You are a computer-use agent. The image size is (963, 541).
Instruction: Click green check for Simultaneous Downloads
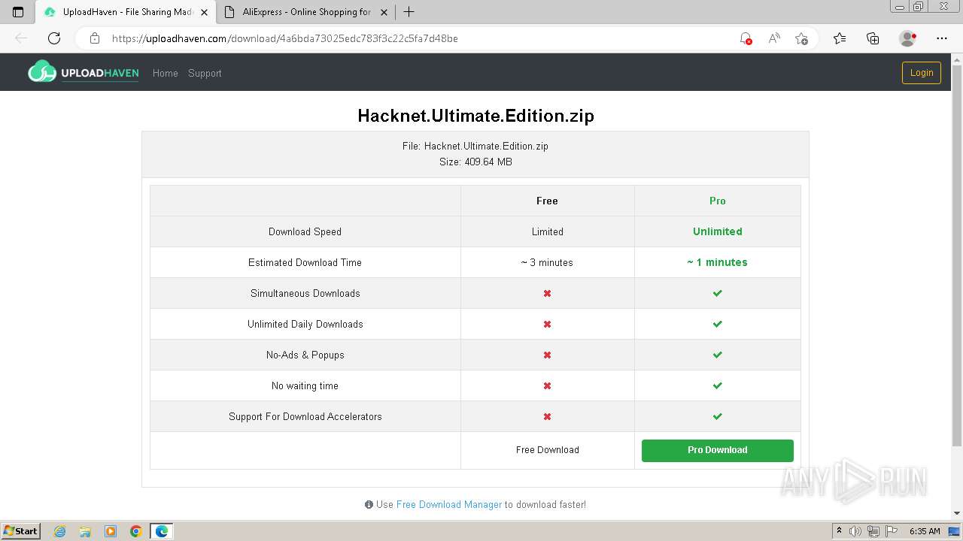(717, 293)
